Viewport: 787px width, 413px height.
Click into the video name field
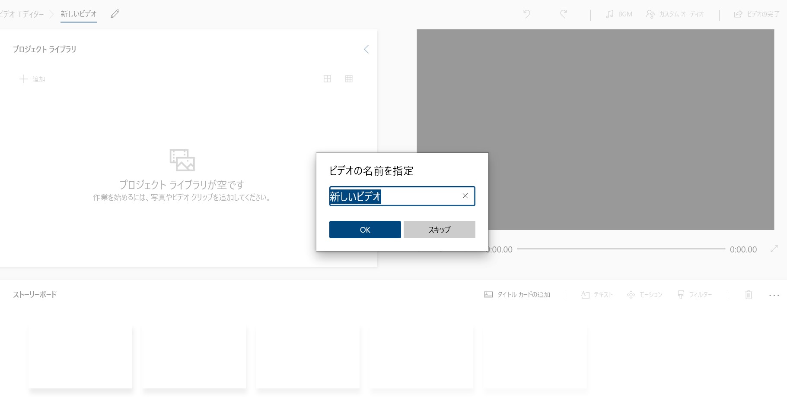click(x=415, y=196)
